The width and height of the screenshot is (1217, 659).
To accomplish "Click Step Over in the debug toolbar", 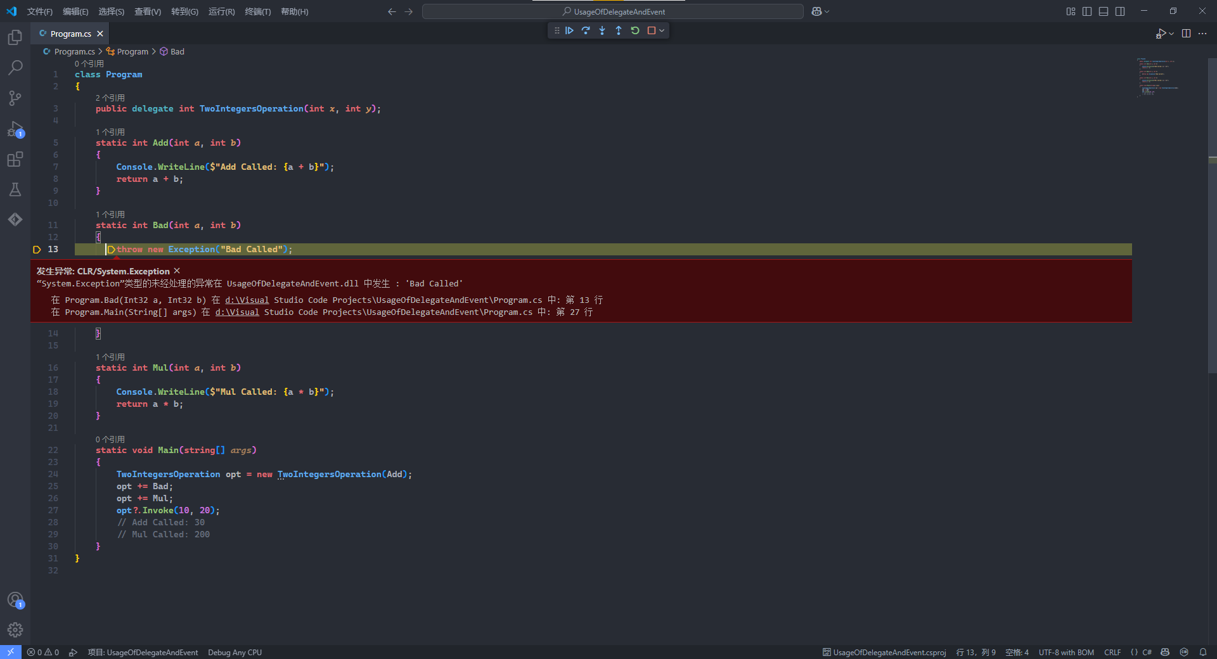I will [586, 30].
